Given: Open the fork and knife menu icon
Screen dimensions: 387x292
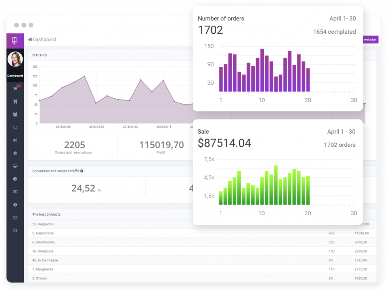Looking at the screenshot, I should click(15, 101).
